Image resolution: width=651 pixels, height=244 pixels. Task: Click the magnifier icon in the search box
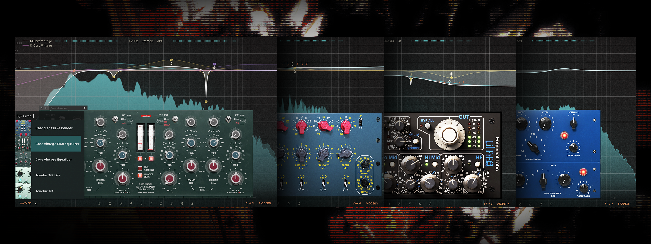[x=18, y=116]
